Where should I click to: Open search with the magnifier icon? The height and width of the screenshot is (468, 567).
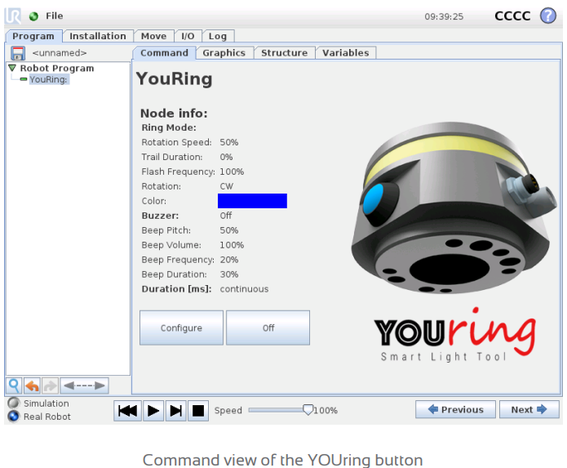coord(14,386)
